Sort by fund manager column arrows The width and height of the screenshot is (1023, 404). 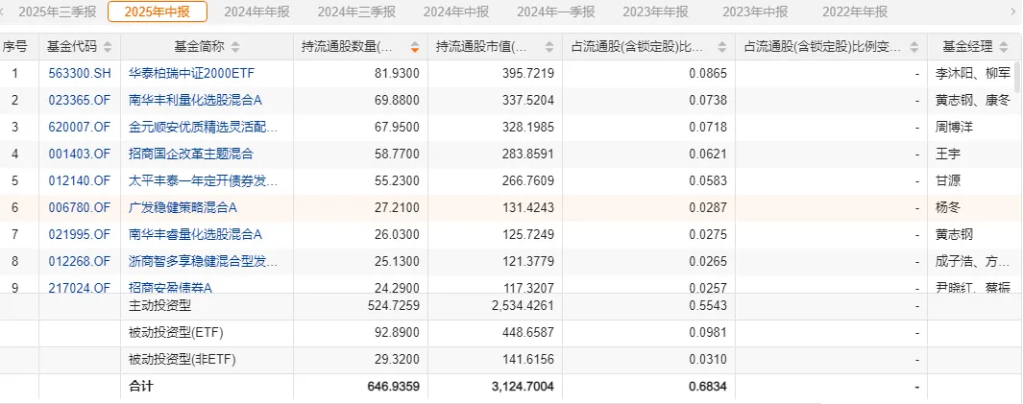(x=1005, y=47)
